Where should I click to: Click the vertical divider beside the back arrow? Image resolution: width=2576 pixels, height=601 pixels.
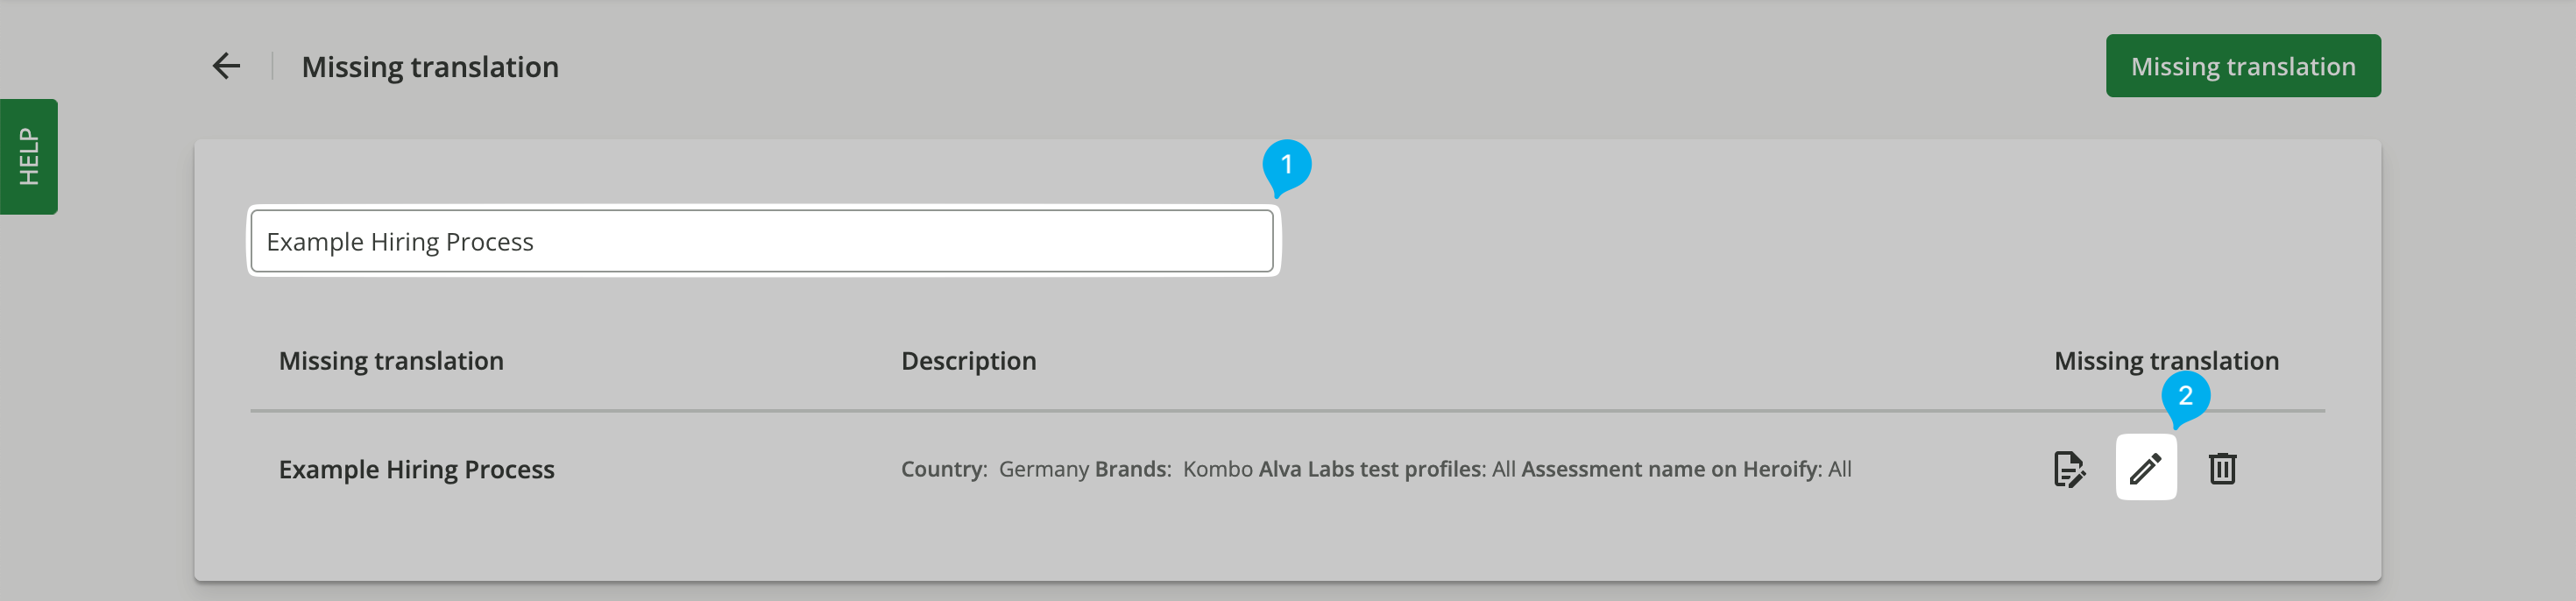pos(272,66)
